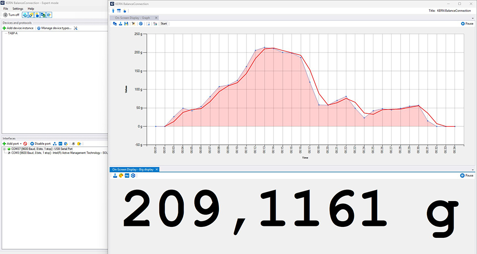
Task: Click the download icon in Big display toolbar
Action: (115, 176)
